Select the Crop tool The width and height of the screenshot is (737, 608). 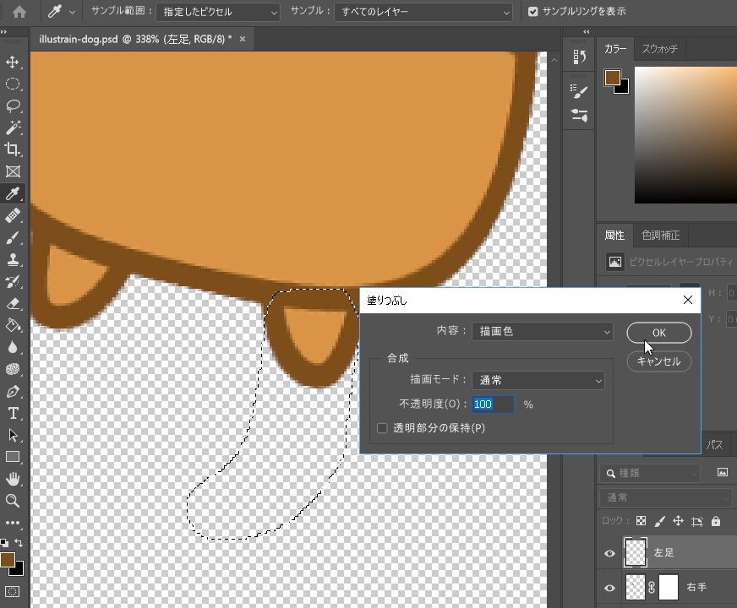[x=13, y=149]
